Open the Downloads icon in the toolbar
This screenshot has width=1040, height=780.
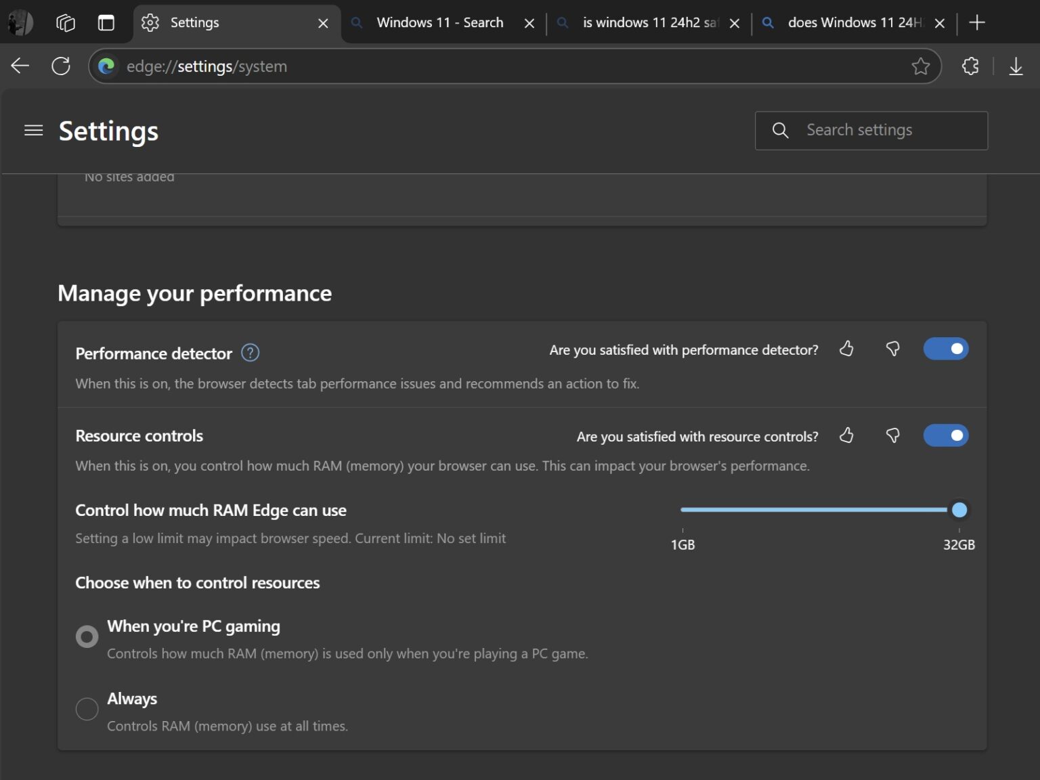click(1016, 66)
